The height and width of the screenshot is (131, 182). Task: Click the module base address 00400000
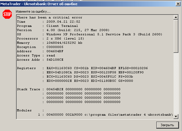(x=55, y=115)
